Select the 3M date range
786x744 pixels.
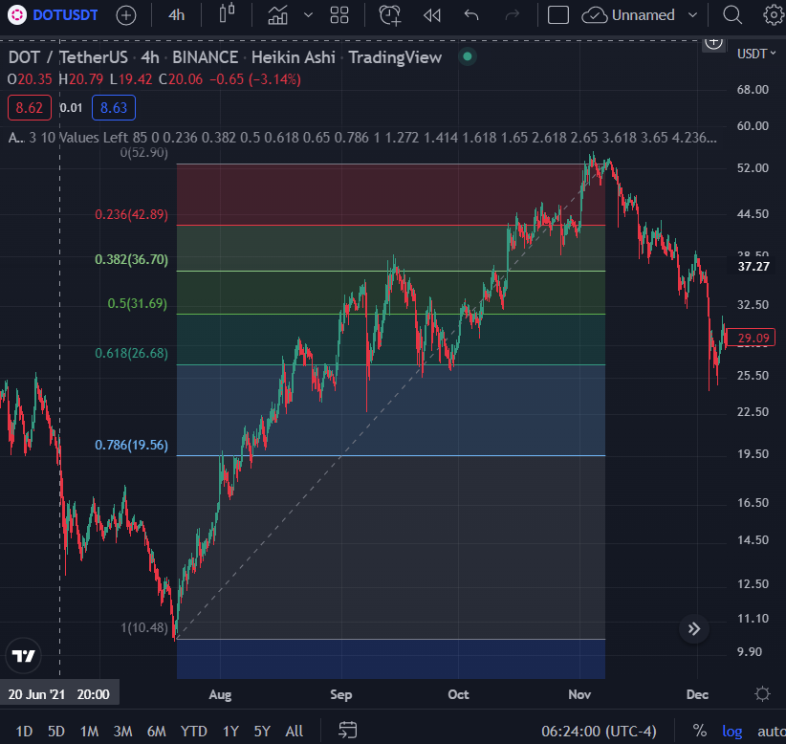122,732
